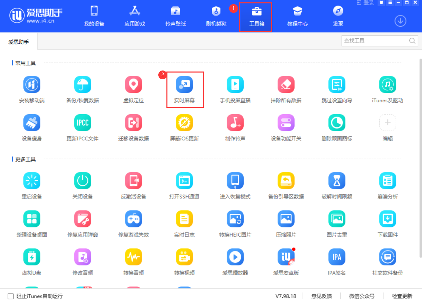Open 下载固件 download icon

[388, 219]
